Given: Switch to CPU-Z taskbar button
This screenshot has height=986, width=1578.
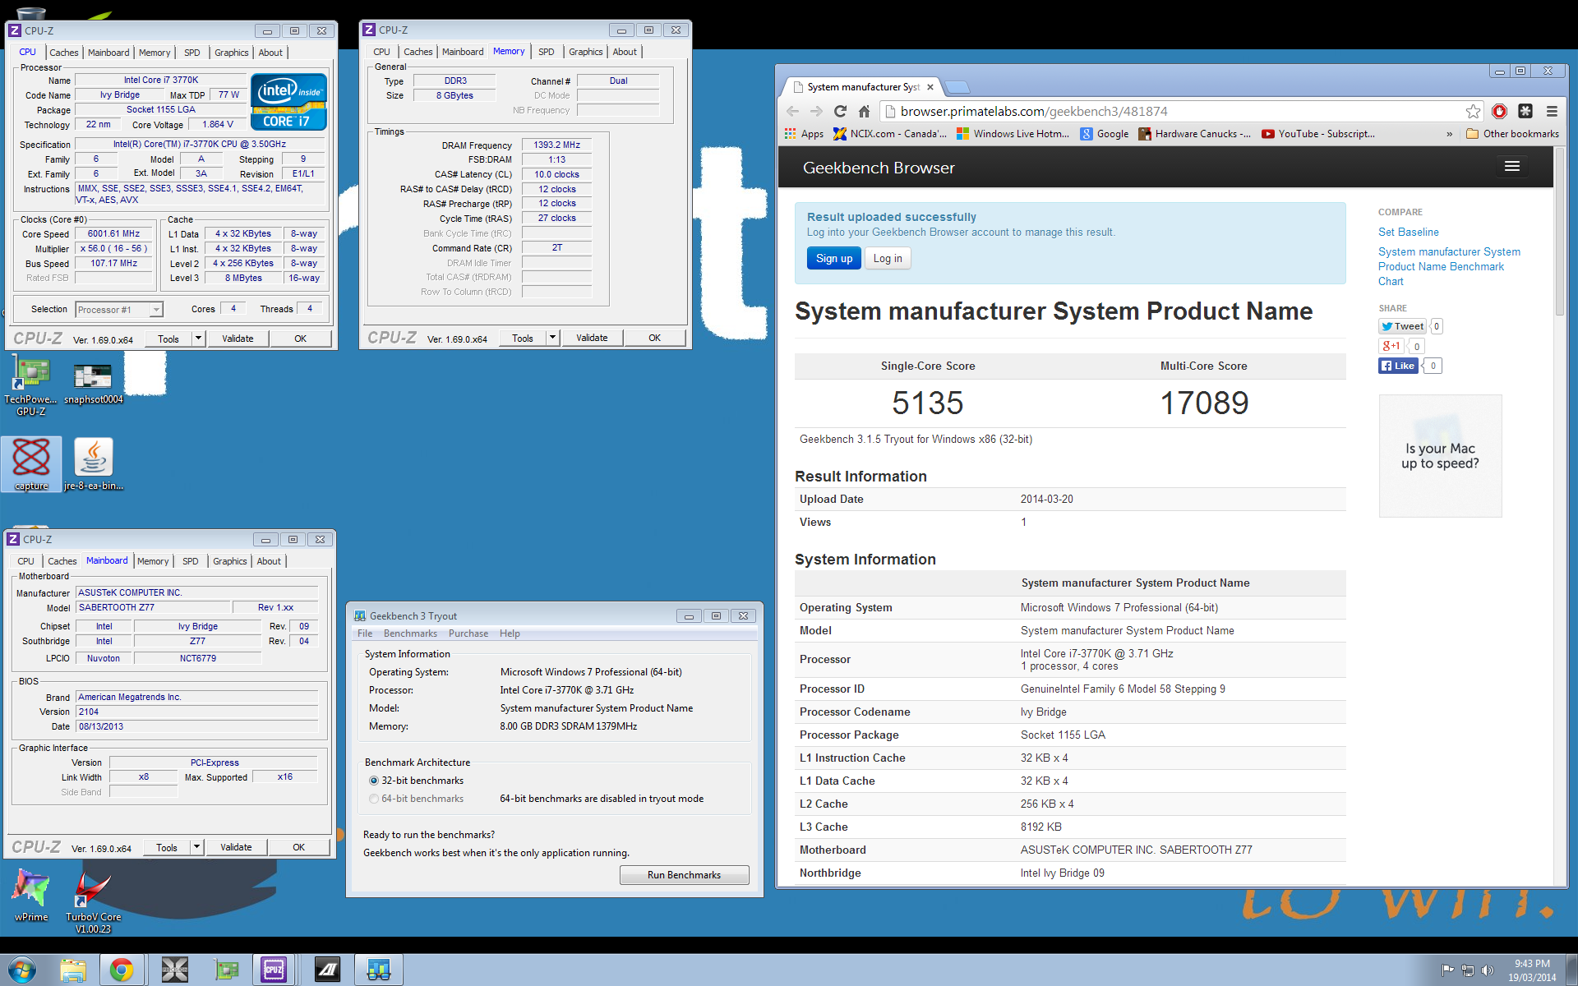Looking at the screenshot, I should [x=274, y=970].
